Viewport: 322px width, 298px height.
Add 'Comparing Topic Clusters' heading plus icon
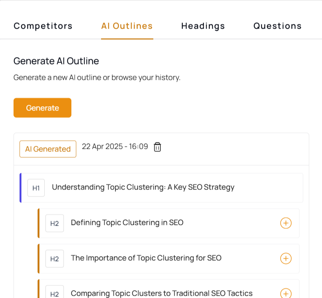(286, 293)
